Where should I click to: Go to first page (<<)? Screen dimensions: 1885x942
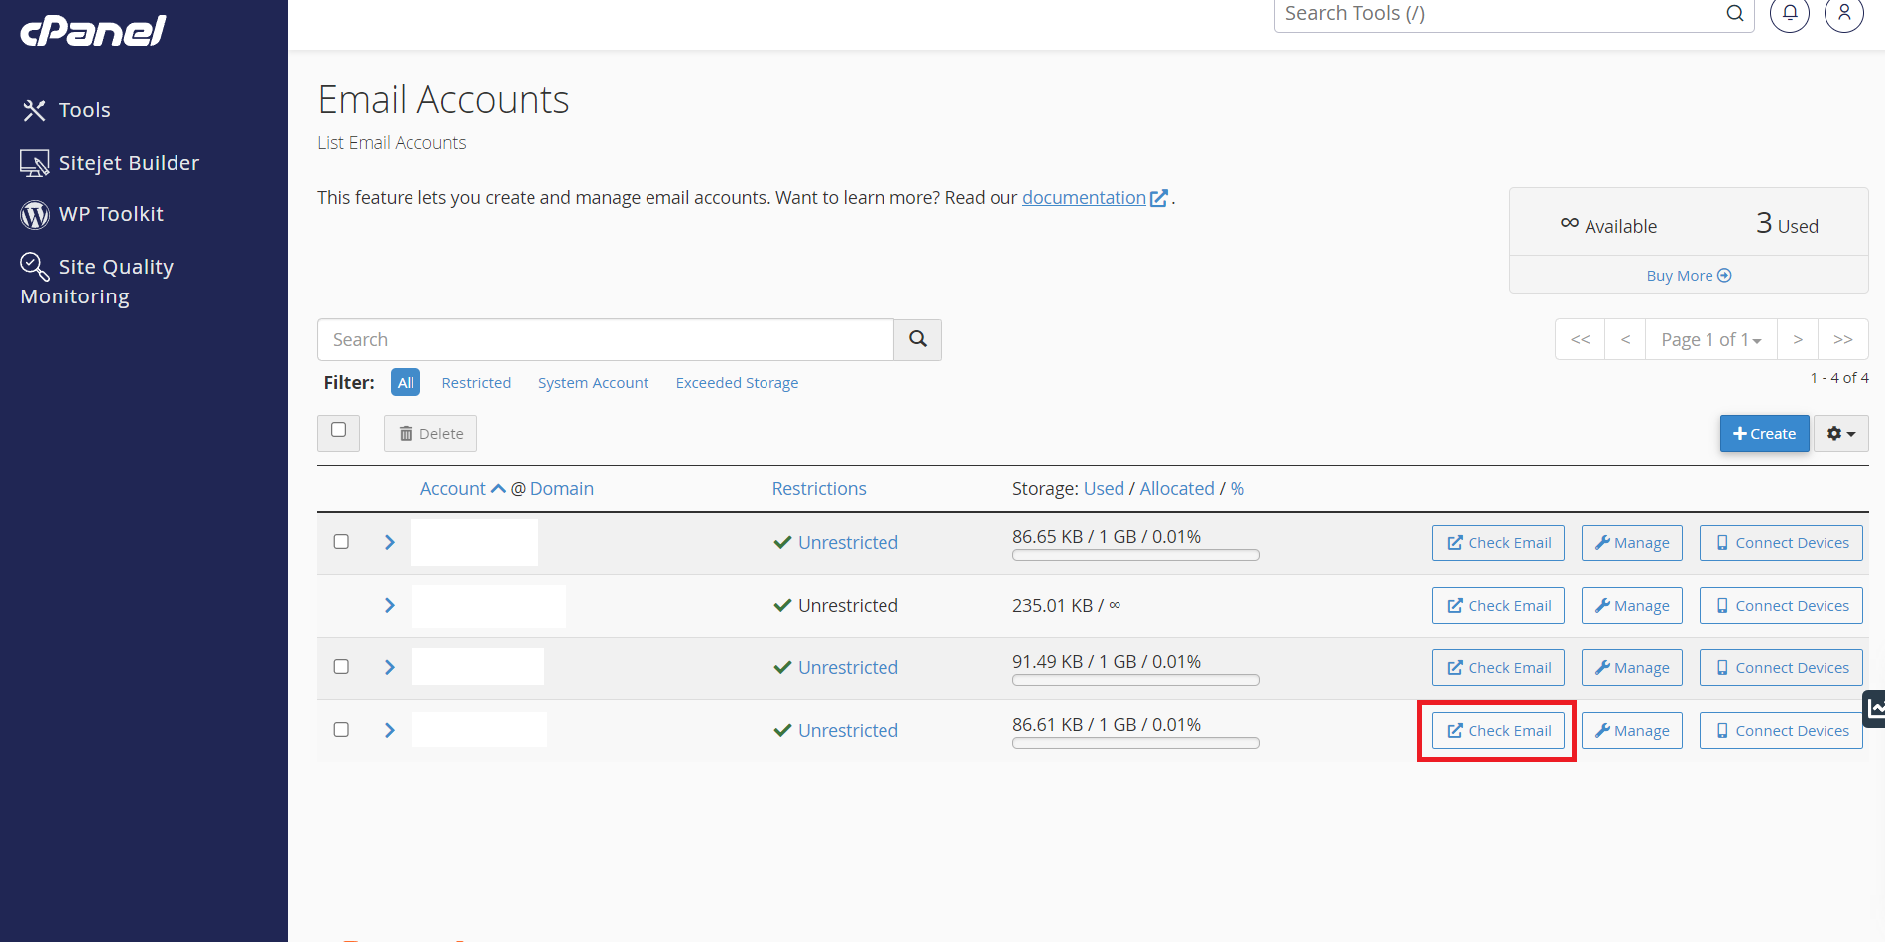pos(1581,339)
